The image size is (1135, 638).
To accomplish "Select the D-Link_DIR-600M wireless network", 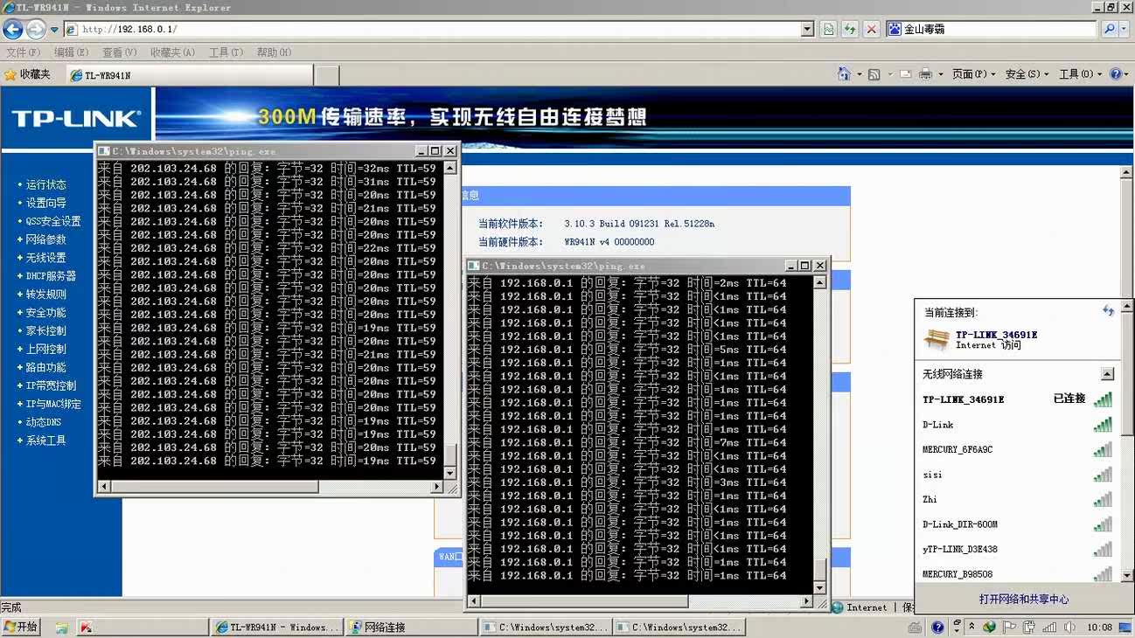I will 959,524.
